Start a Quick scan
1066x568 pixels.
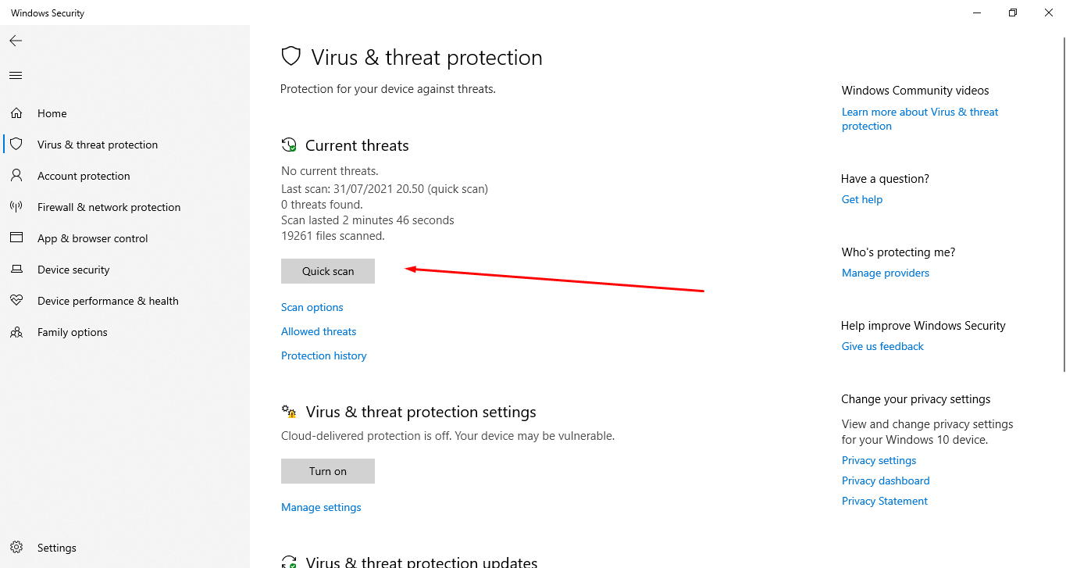328,271
